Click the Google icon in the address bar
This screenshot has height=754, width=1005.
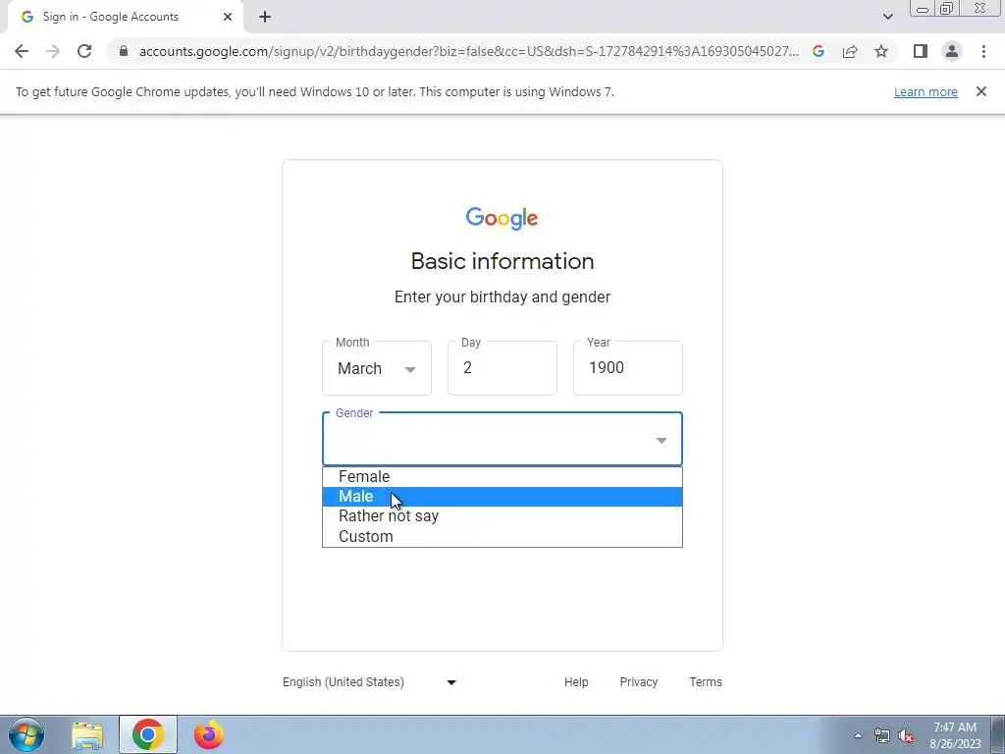point(819,51)
